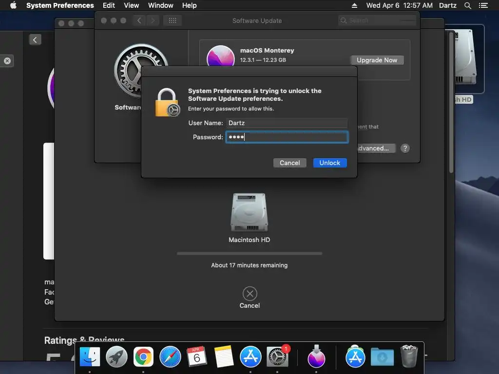This screenshot has height=374, width=499.
Task: Click the Unlock button
Action: pos(330,163)
